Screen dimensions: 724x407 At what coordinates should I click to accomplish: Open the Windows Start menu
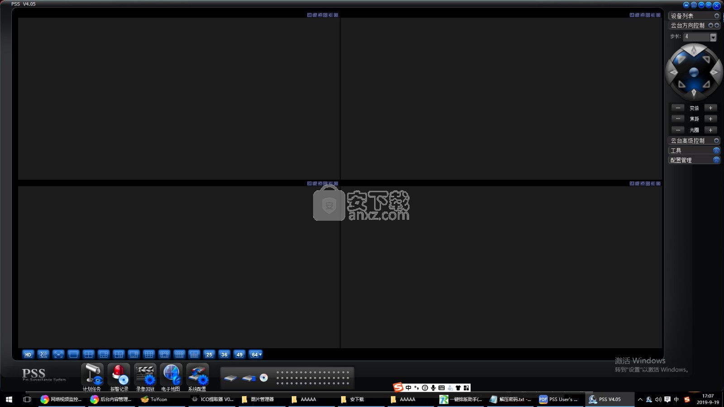click(x=9, y=399)
